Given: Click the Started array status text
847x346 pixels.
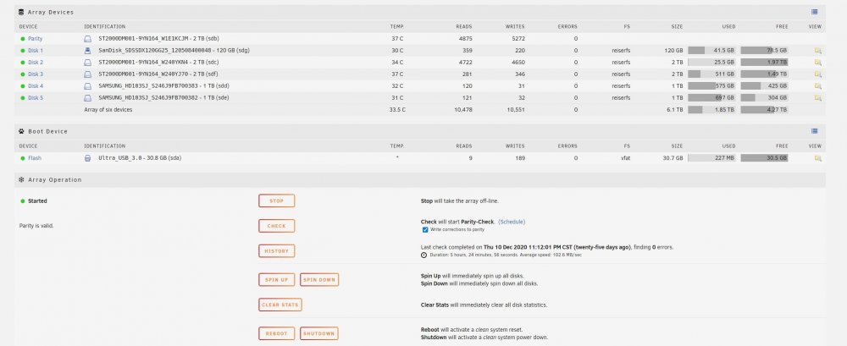Looking at the screenshot, I should tap(37, 200).
